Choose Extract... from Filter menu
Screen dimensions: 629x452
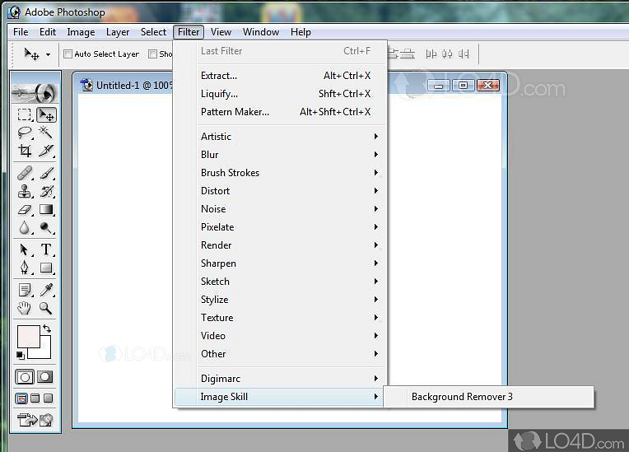coord(280,76)
